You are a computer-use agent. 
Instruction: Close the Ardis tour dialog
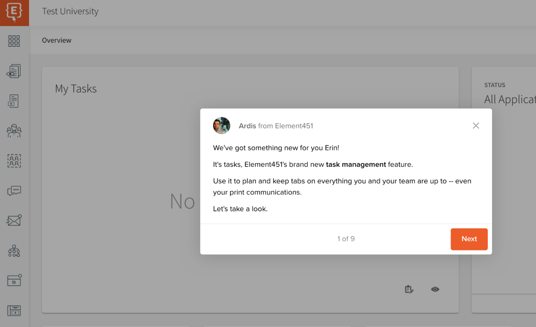click(x=476, y=126)
